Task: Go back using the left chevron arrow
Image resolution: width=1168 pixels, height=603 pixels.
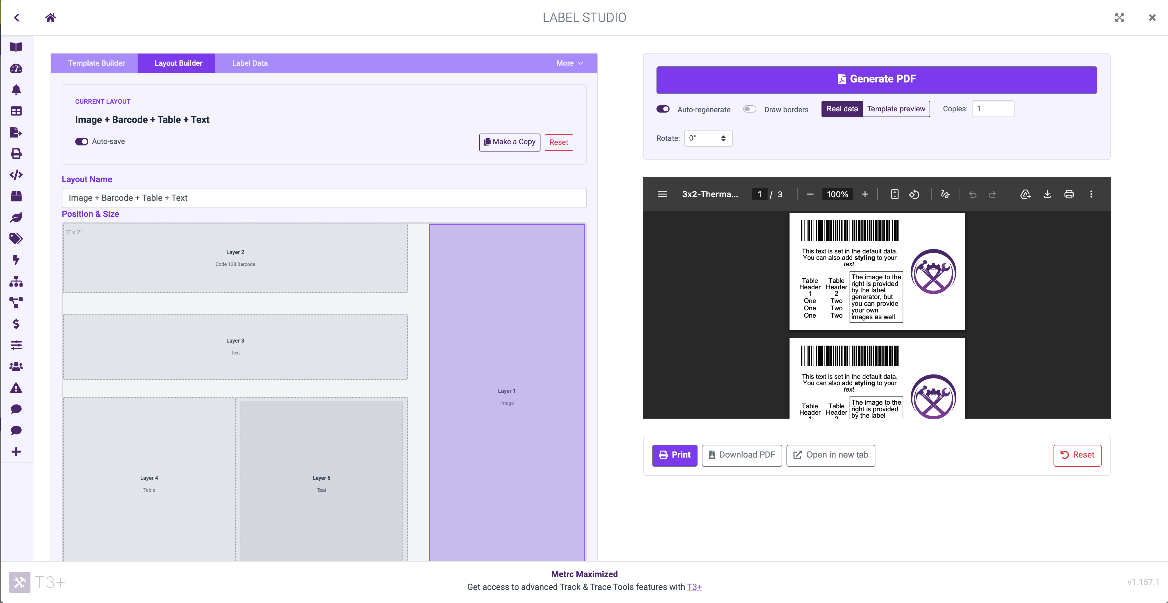Action: click(17, 18)
